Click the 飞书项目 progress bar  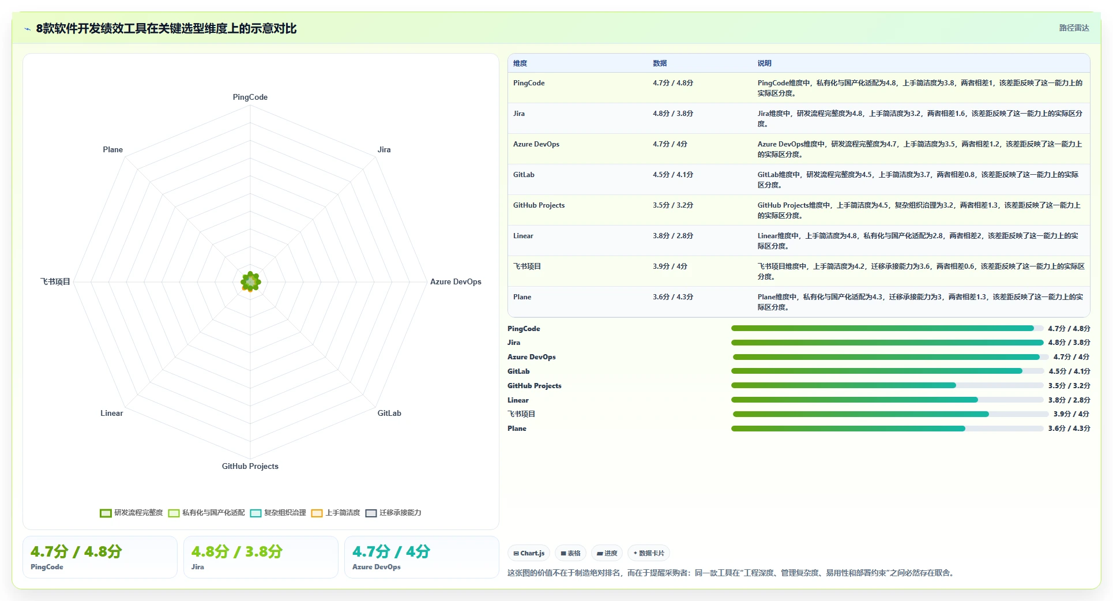[890, 414]
